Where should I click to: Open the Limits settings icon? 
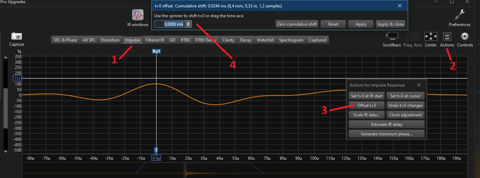pyautogui.click(x=431, y=37)
